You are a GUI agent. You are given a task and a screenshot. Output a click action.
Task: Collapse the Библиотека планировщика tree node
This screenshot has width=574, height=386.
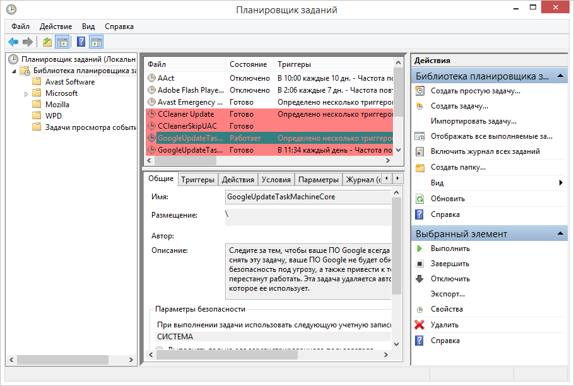pyautogui.click(x=14, y=71)
